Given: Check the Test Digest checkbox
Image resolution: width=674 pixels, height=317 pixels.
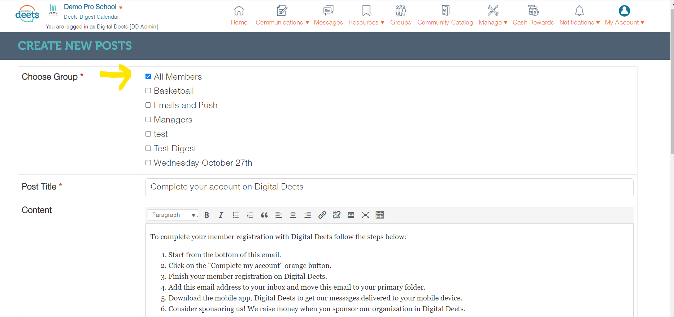Looking at the screenshot, I should tap(148, 148).
